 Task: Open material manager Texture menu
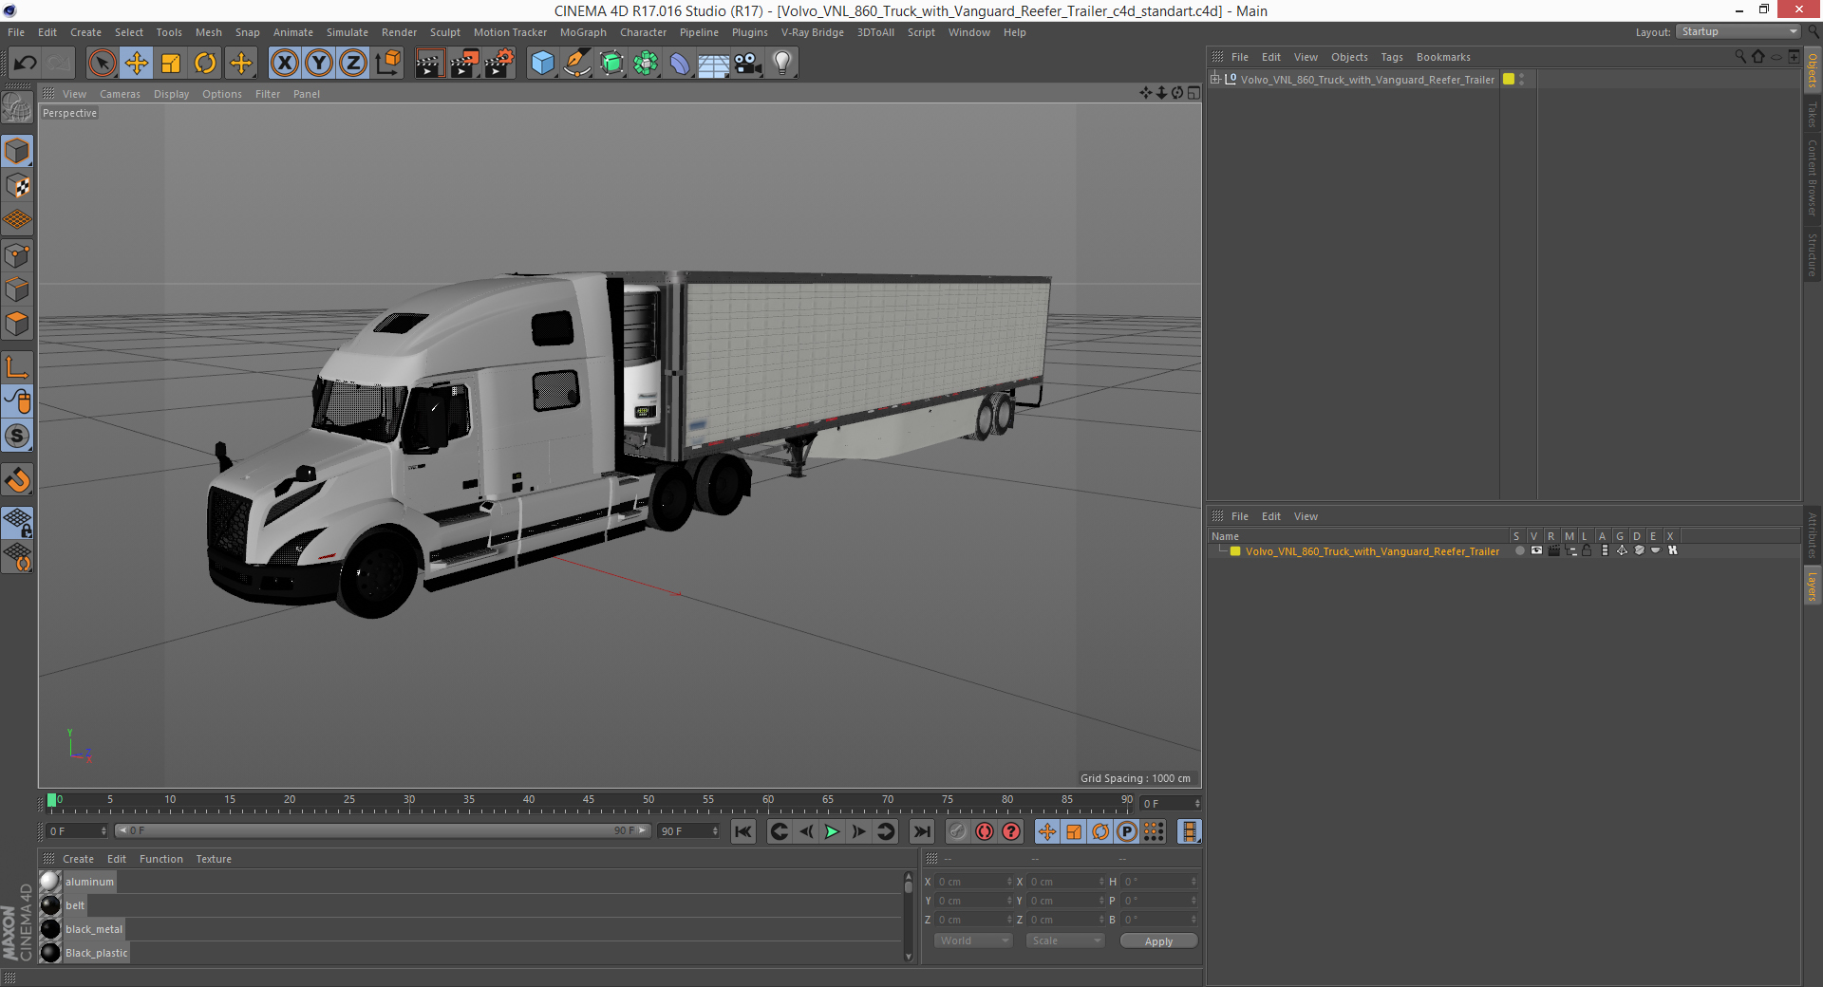214,859
